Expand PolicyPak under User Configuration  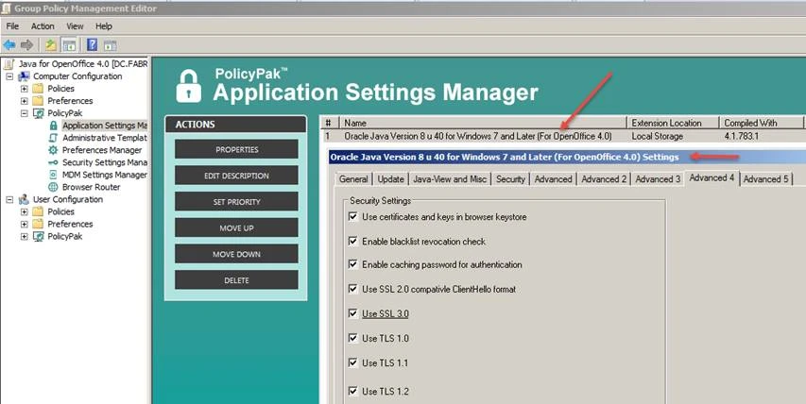[x=24, y=236]
